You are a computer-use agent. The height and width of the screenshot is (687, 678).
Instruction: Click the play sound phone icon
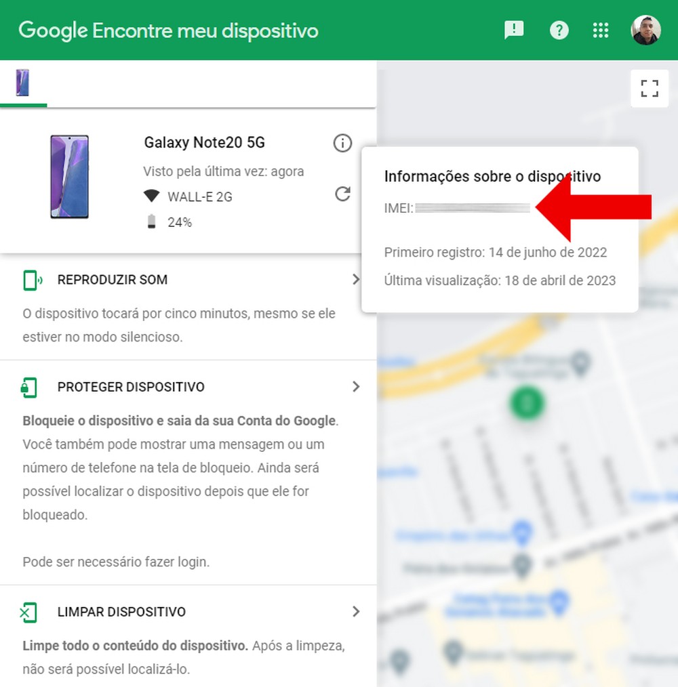[32, 280]
